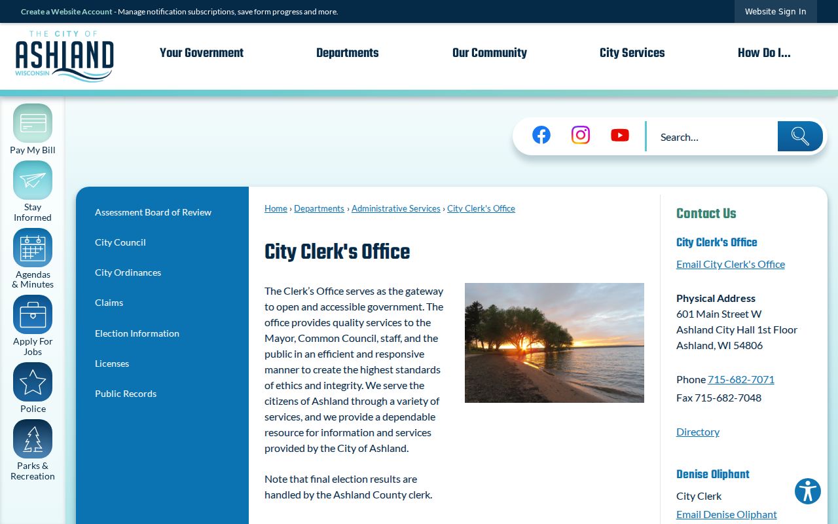
Task: Open the Our Community menu
Action: (x=490, y=53)
